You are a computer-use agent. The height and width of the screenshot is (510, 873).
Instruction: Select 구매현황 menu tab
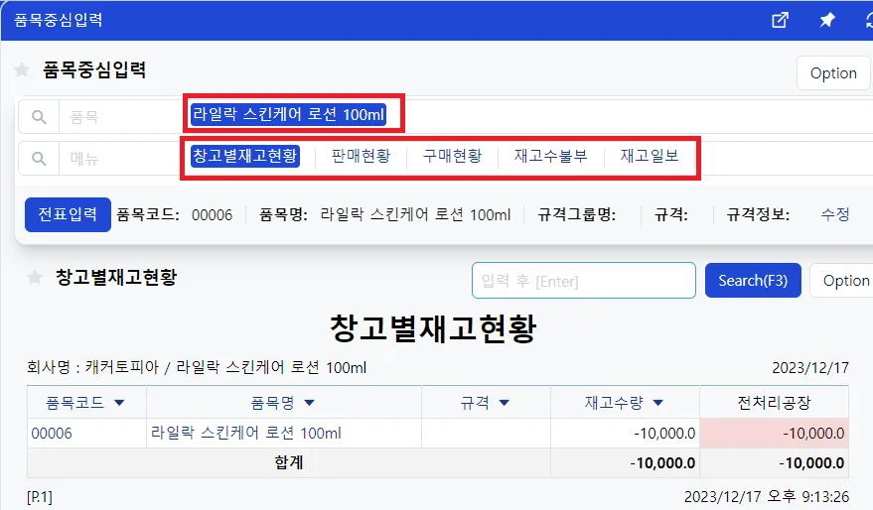click(452, 156)
